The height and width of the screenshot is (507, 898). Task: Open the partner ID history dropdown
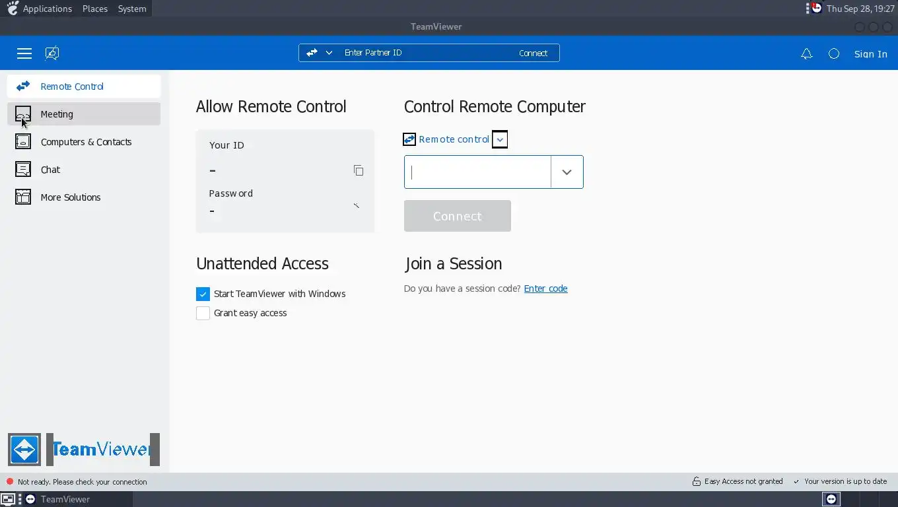tap(567, 172)
